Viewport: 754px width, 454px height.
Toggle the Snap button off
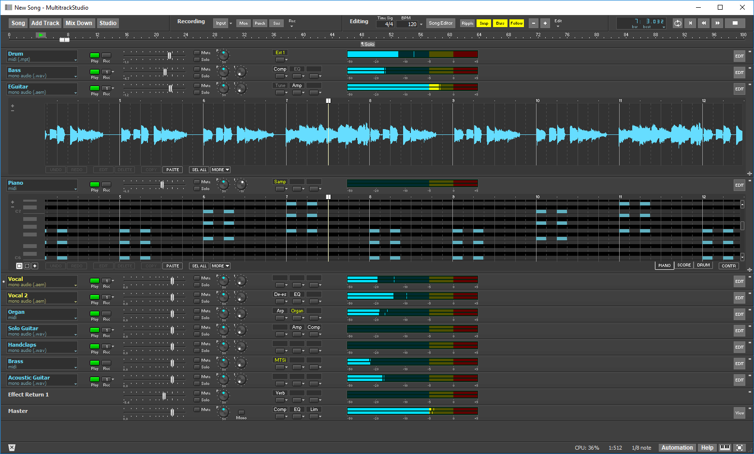483,23
